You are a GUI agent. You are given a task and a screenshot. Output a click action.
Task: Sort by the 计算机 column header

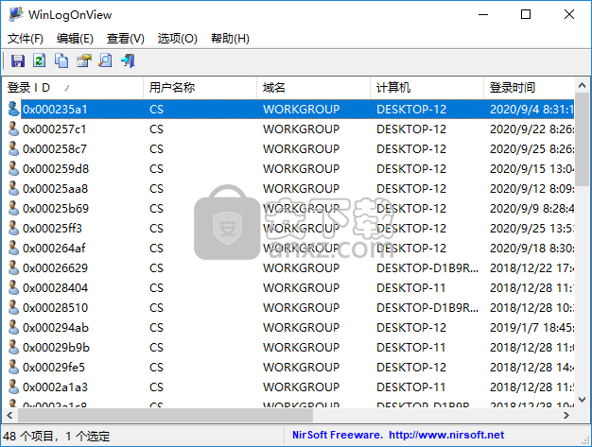point(427,88)
